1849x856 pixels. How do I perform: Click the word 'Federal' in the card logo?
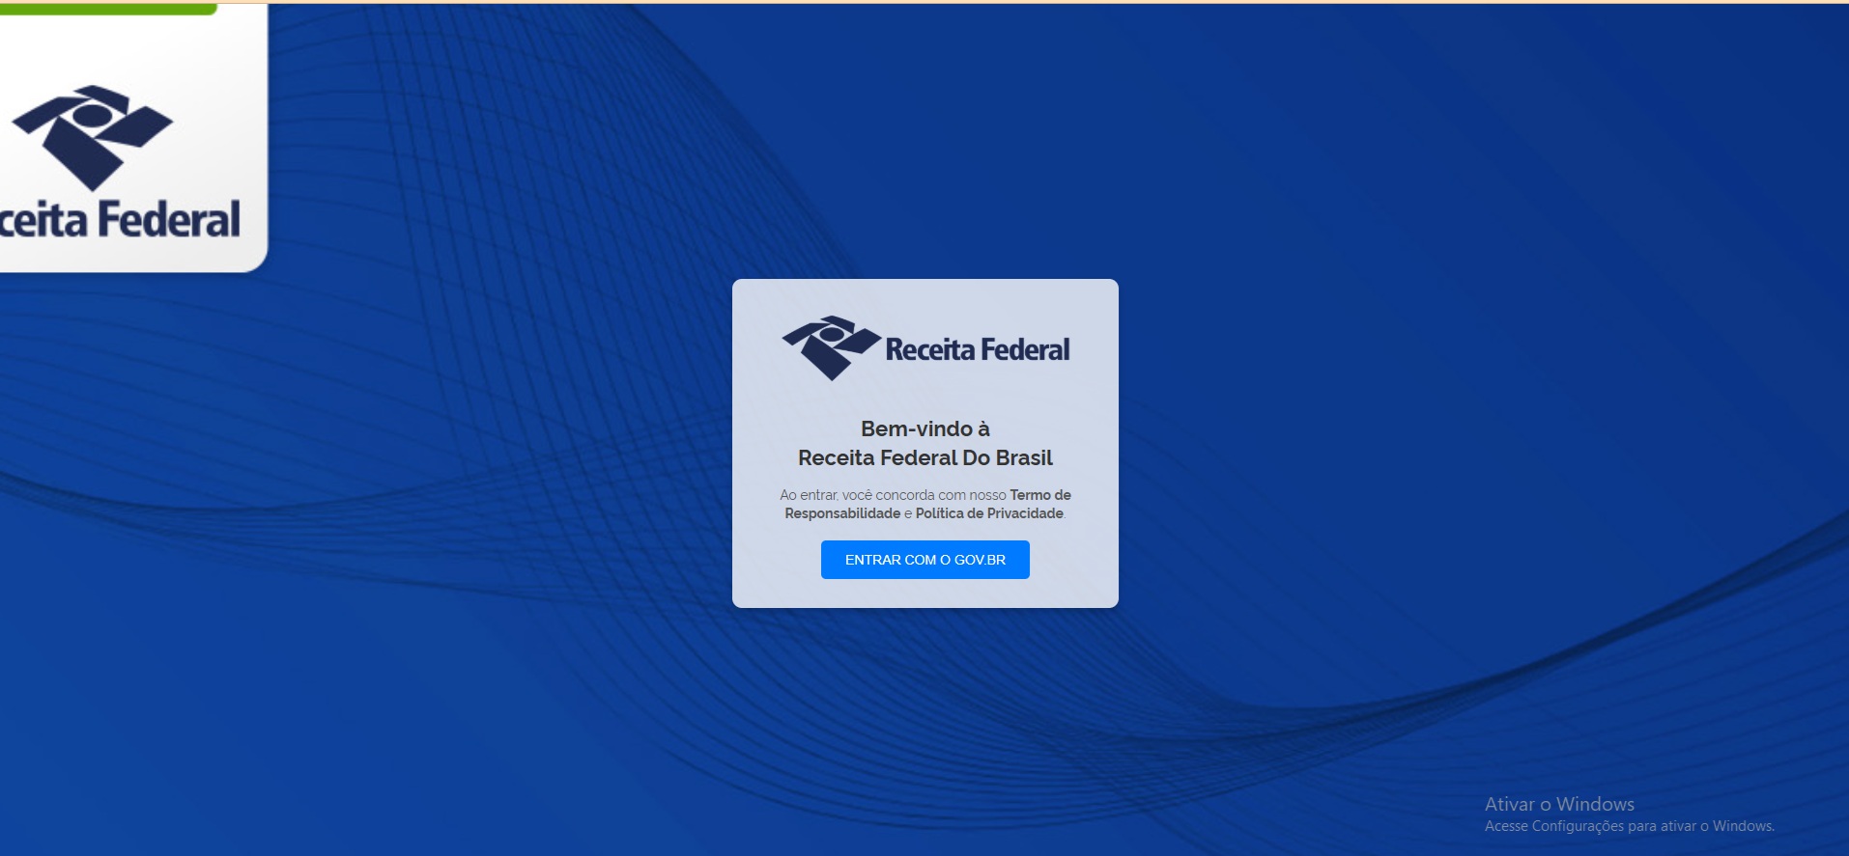click(x=1025, y=349)
